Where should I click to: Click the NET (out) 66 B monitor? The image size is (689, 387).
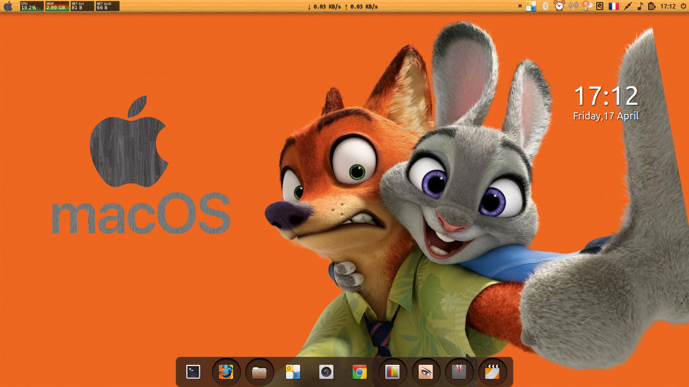(107, 6)
